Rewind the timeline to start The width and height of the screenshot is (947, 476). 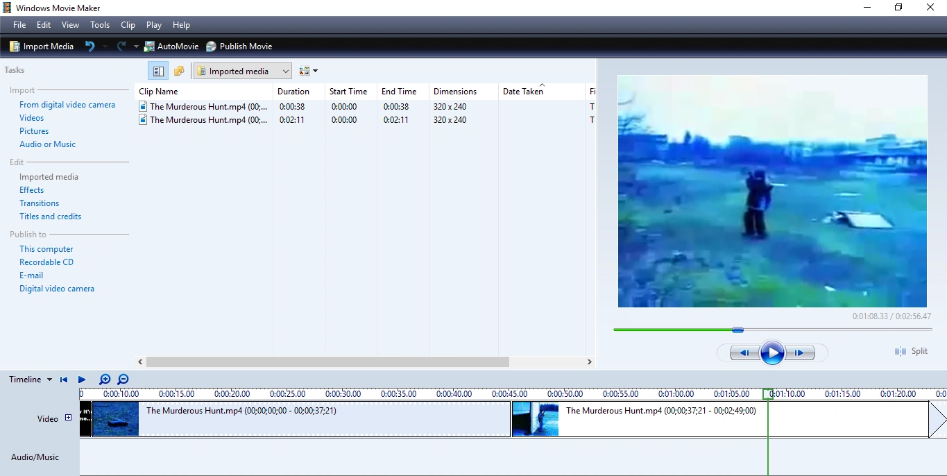(64, 380)
